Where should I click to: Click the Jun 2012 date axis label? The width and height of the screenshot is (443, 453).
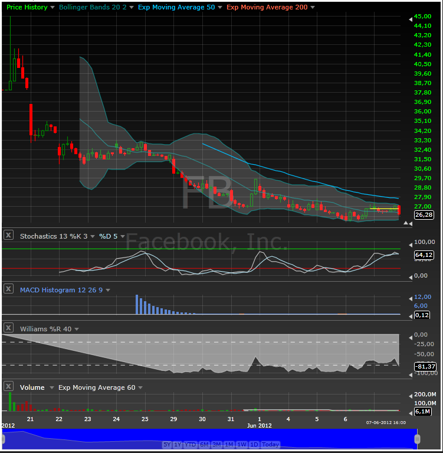click(259, 426)
